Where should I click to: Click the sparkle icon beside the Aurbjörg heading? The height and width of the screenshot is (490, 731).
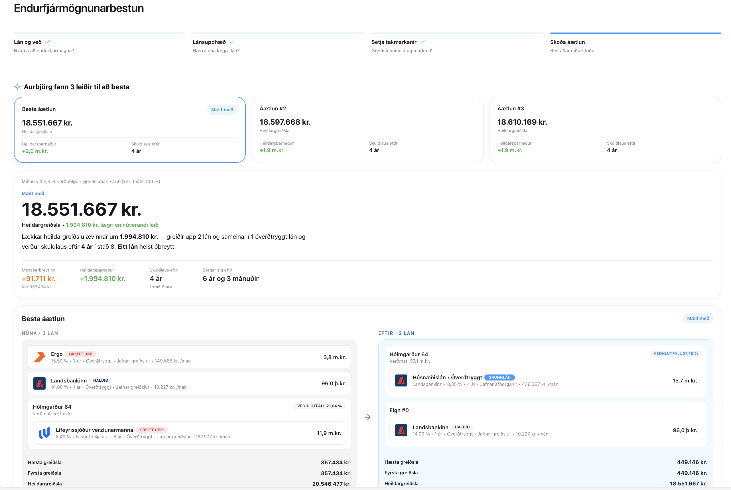(17, 87)
